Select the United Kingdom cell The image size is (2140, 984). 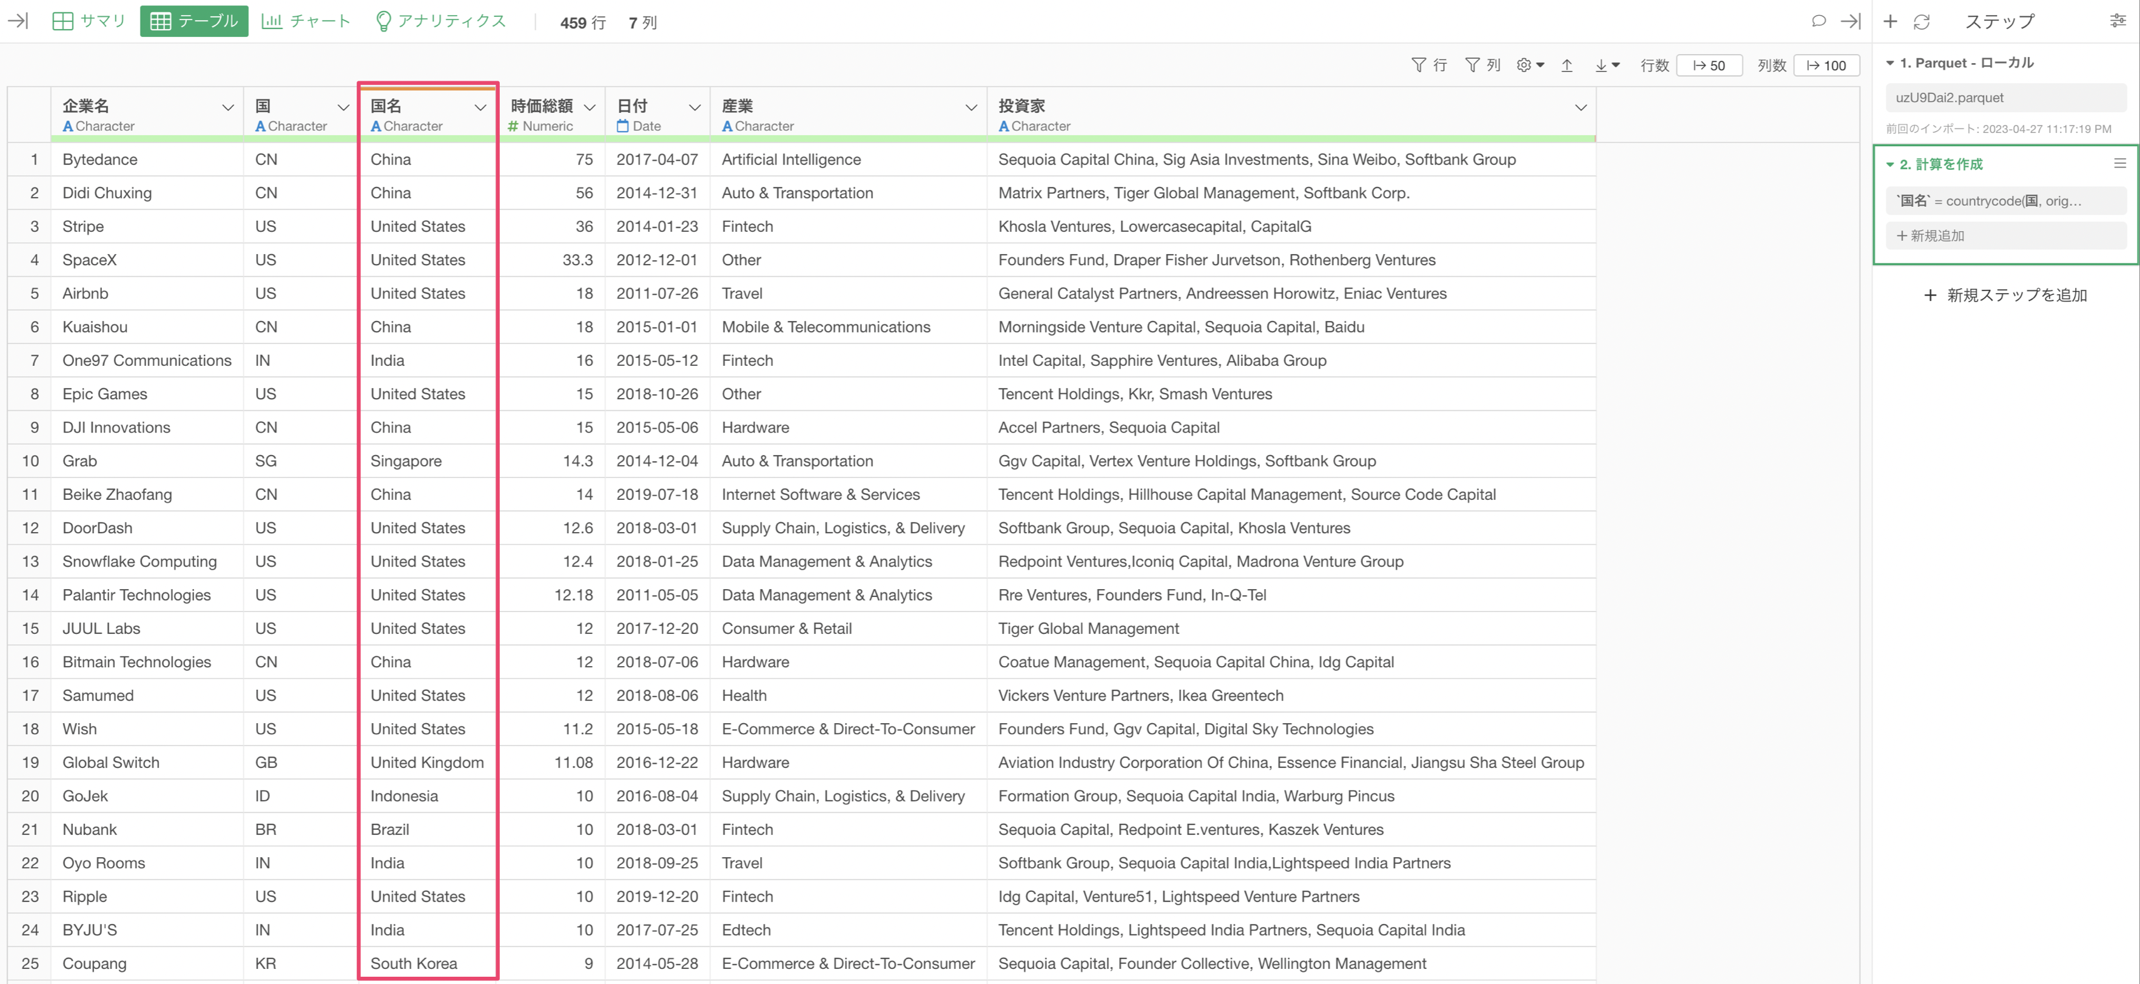(428, 763)
